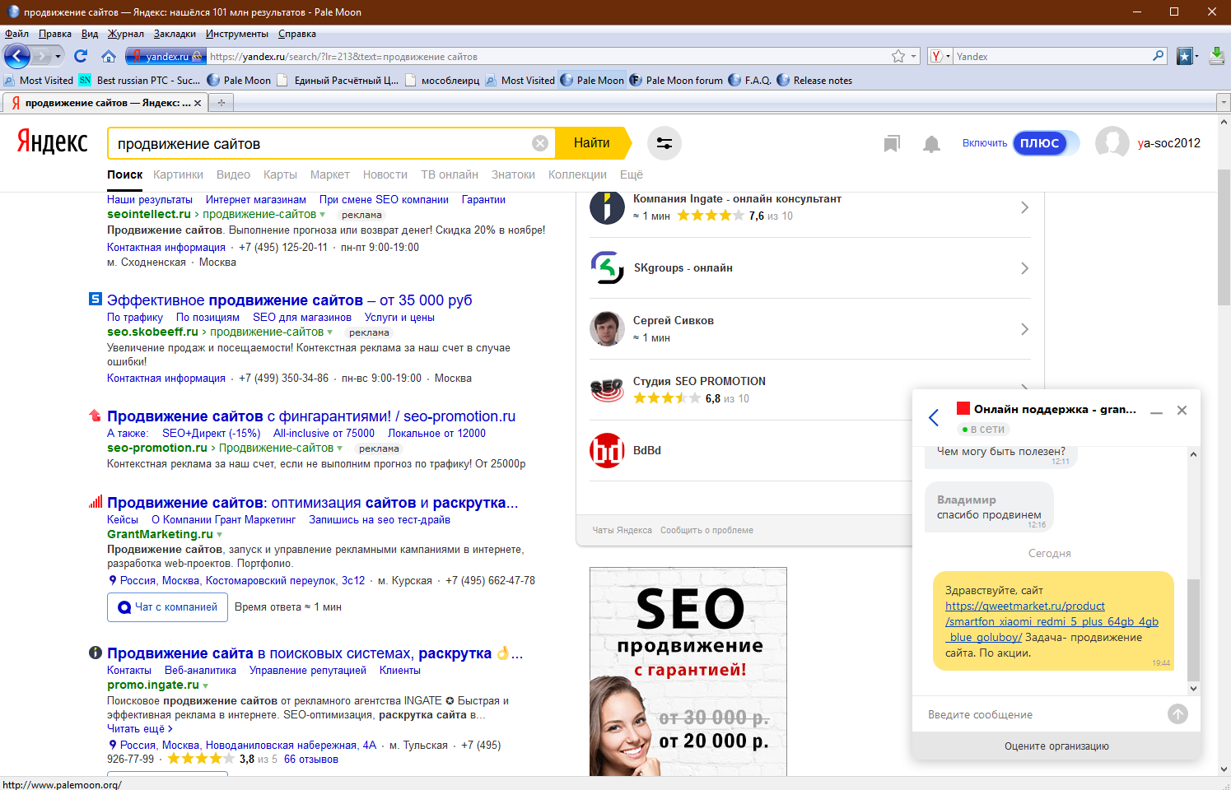Open the qweetmarket.ru link in chat

click(1051, 621)
